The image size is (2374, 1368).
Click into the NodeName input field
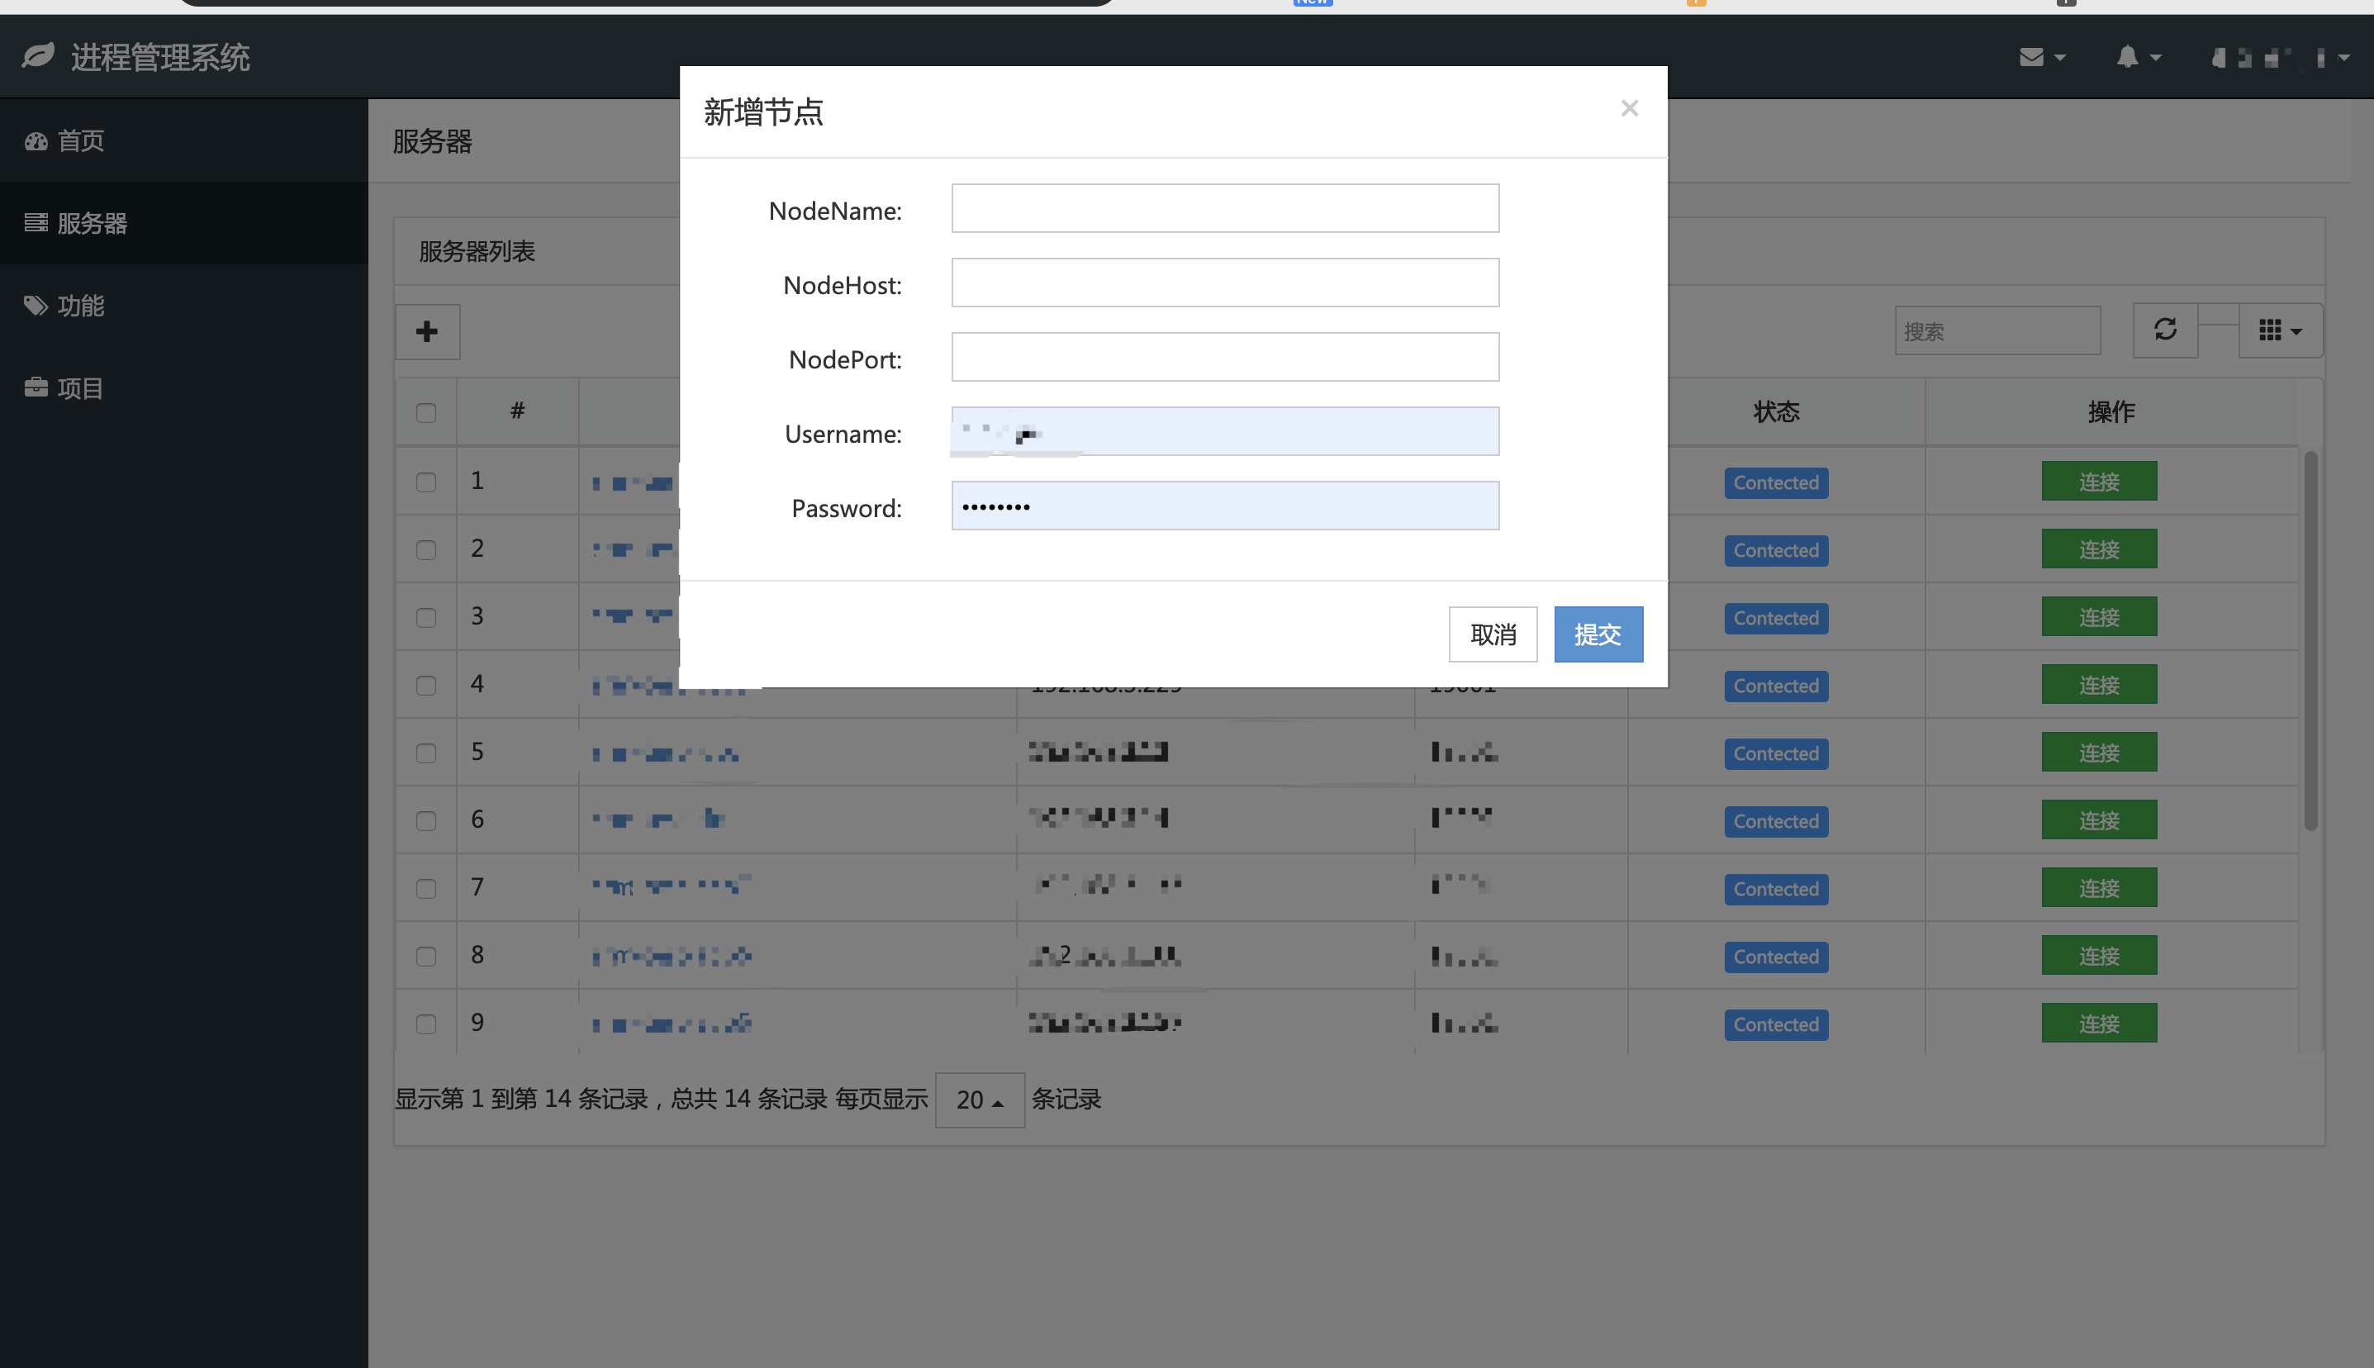pos(1224,208)
